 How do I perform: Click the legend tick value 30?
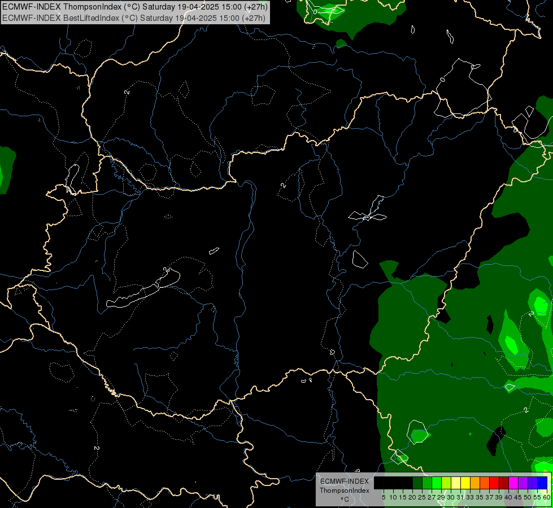(451, 497)
